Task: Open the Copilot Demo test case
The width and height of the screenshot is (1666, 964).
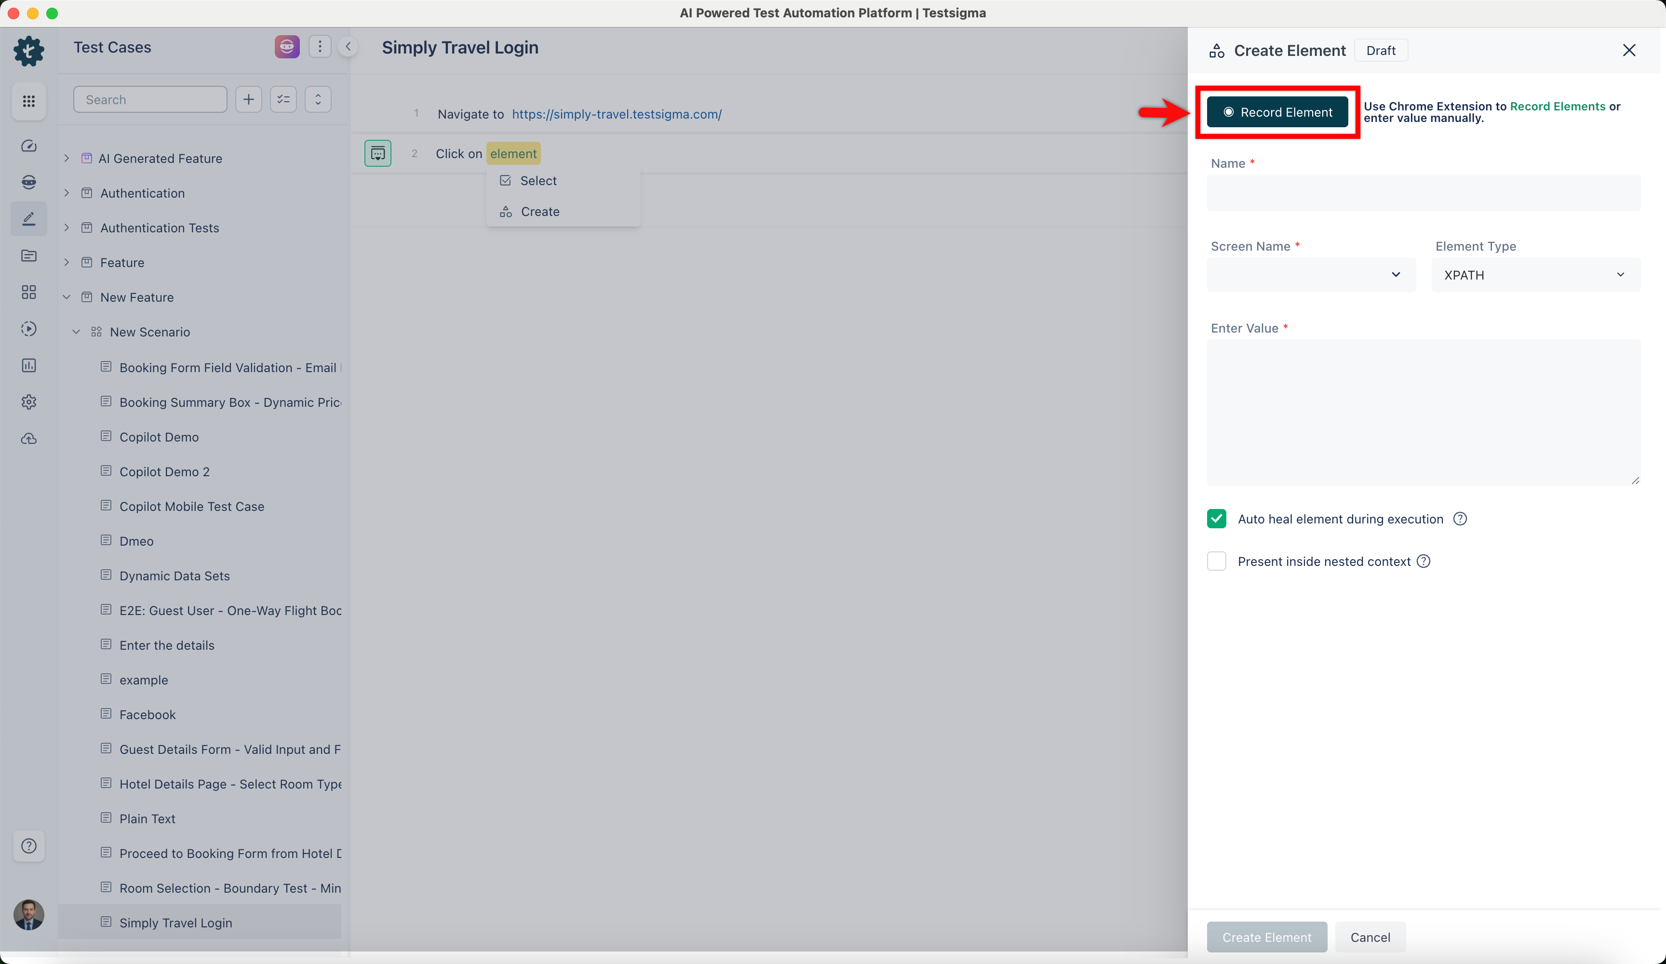Action: [x=160, y=436]
